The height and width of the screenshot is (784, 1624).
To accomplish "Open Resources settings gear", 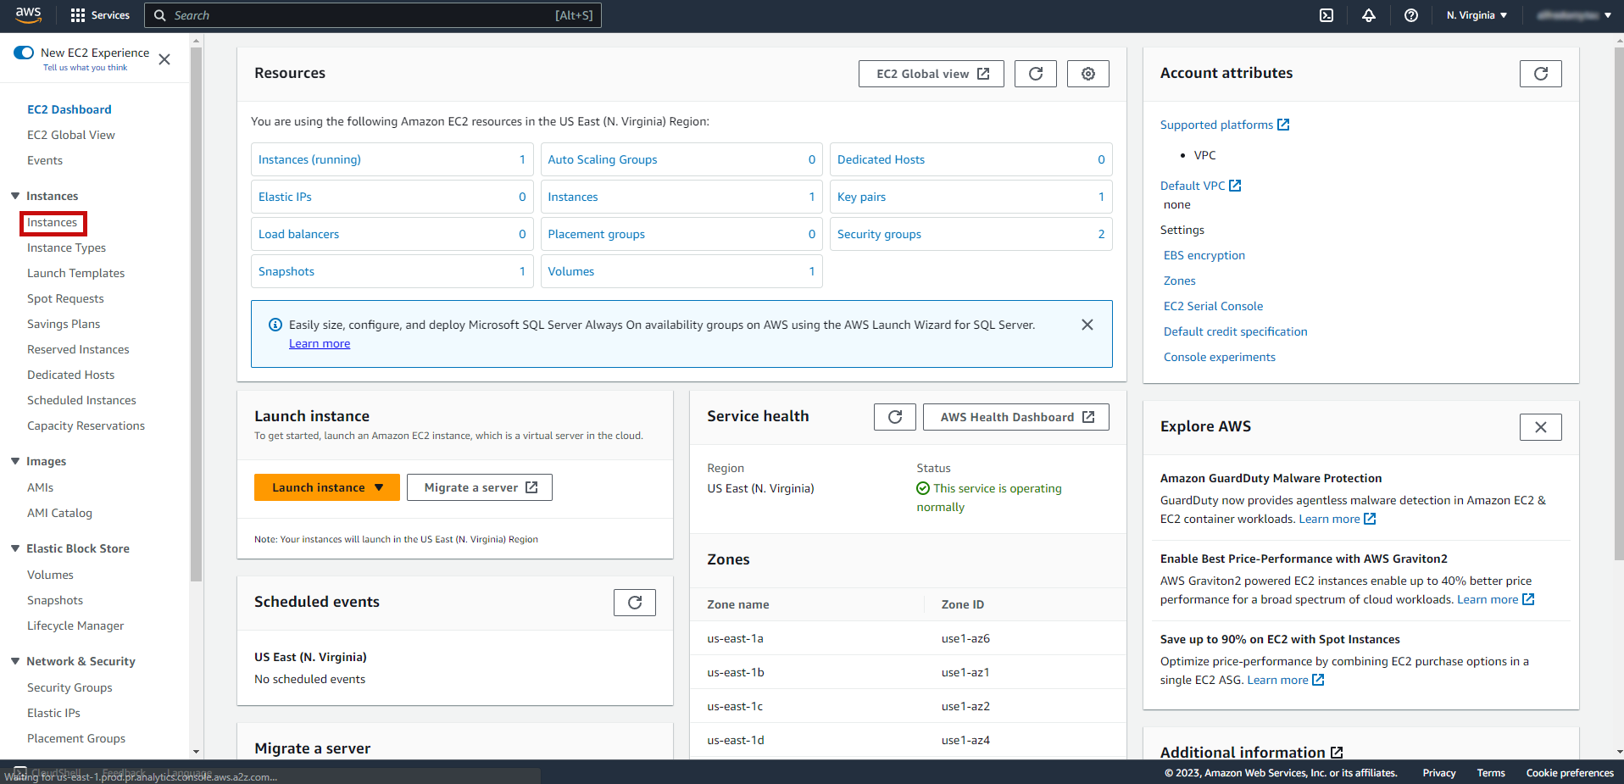I will tap(1088, 74).
